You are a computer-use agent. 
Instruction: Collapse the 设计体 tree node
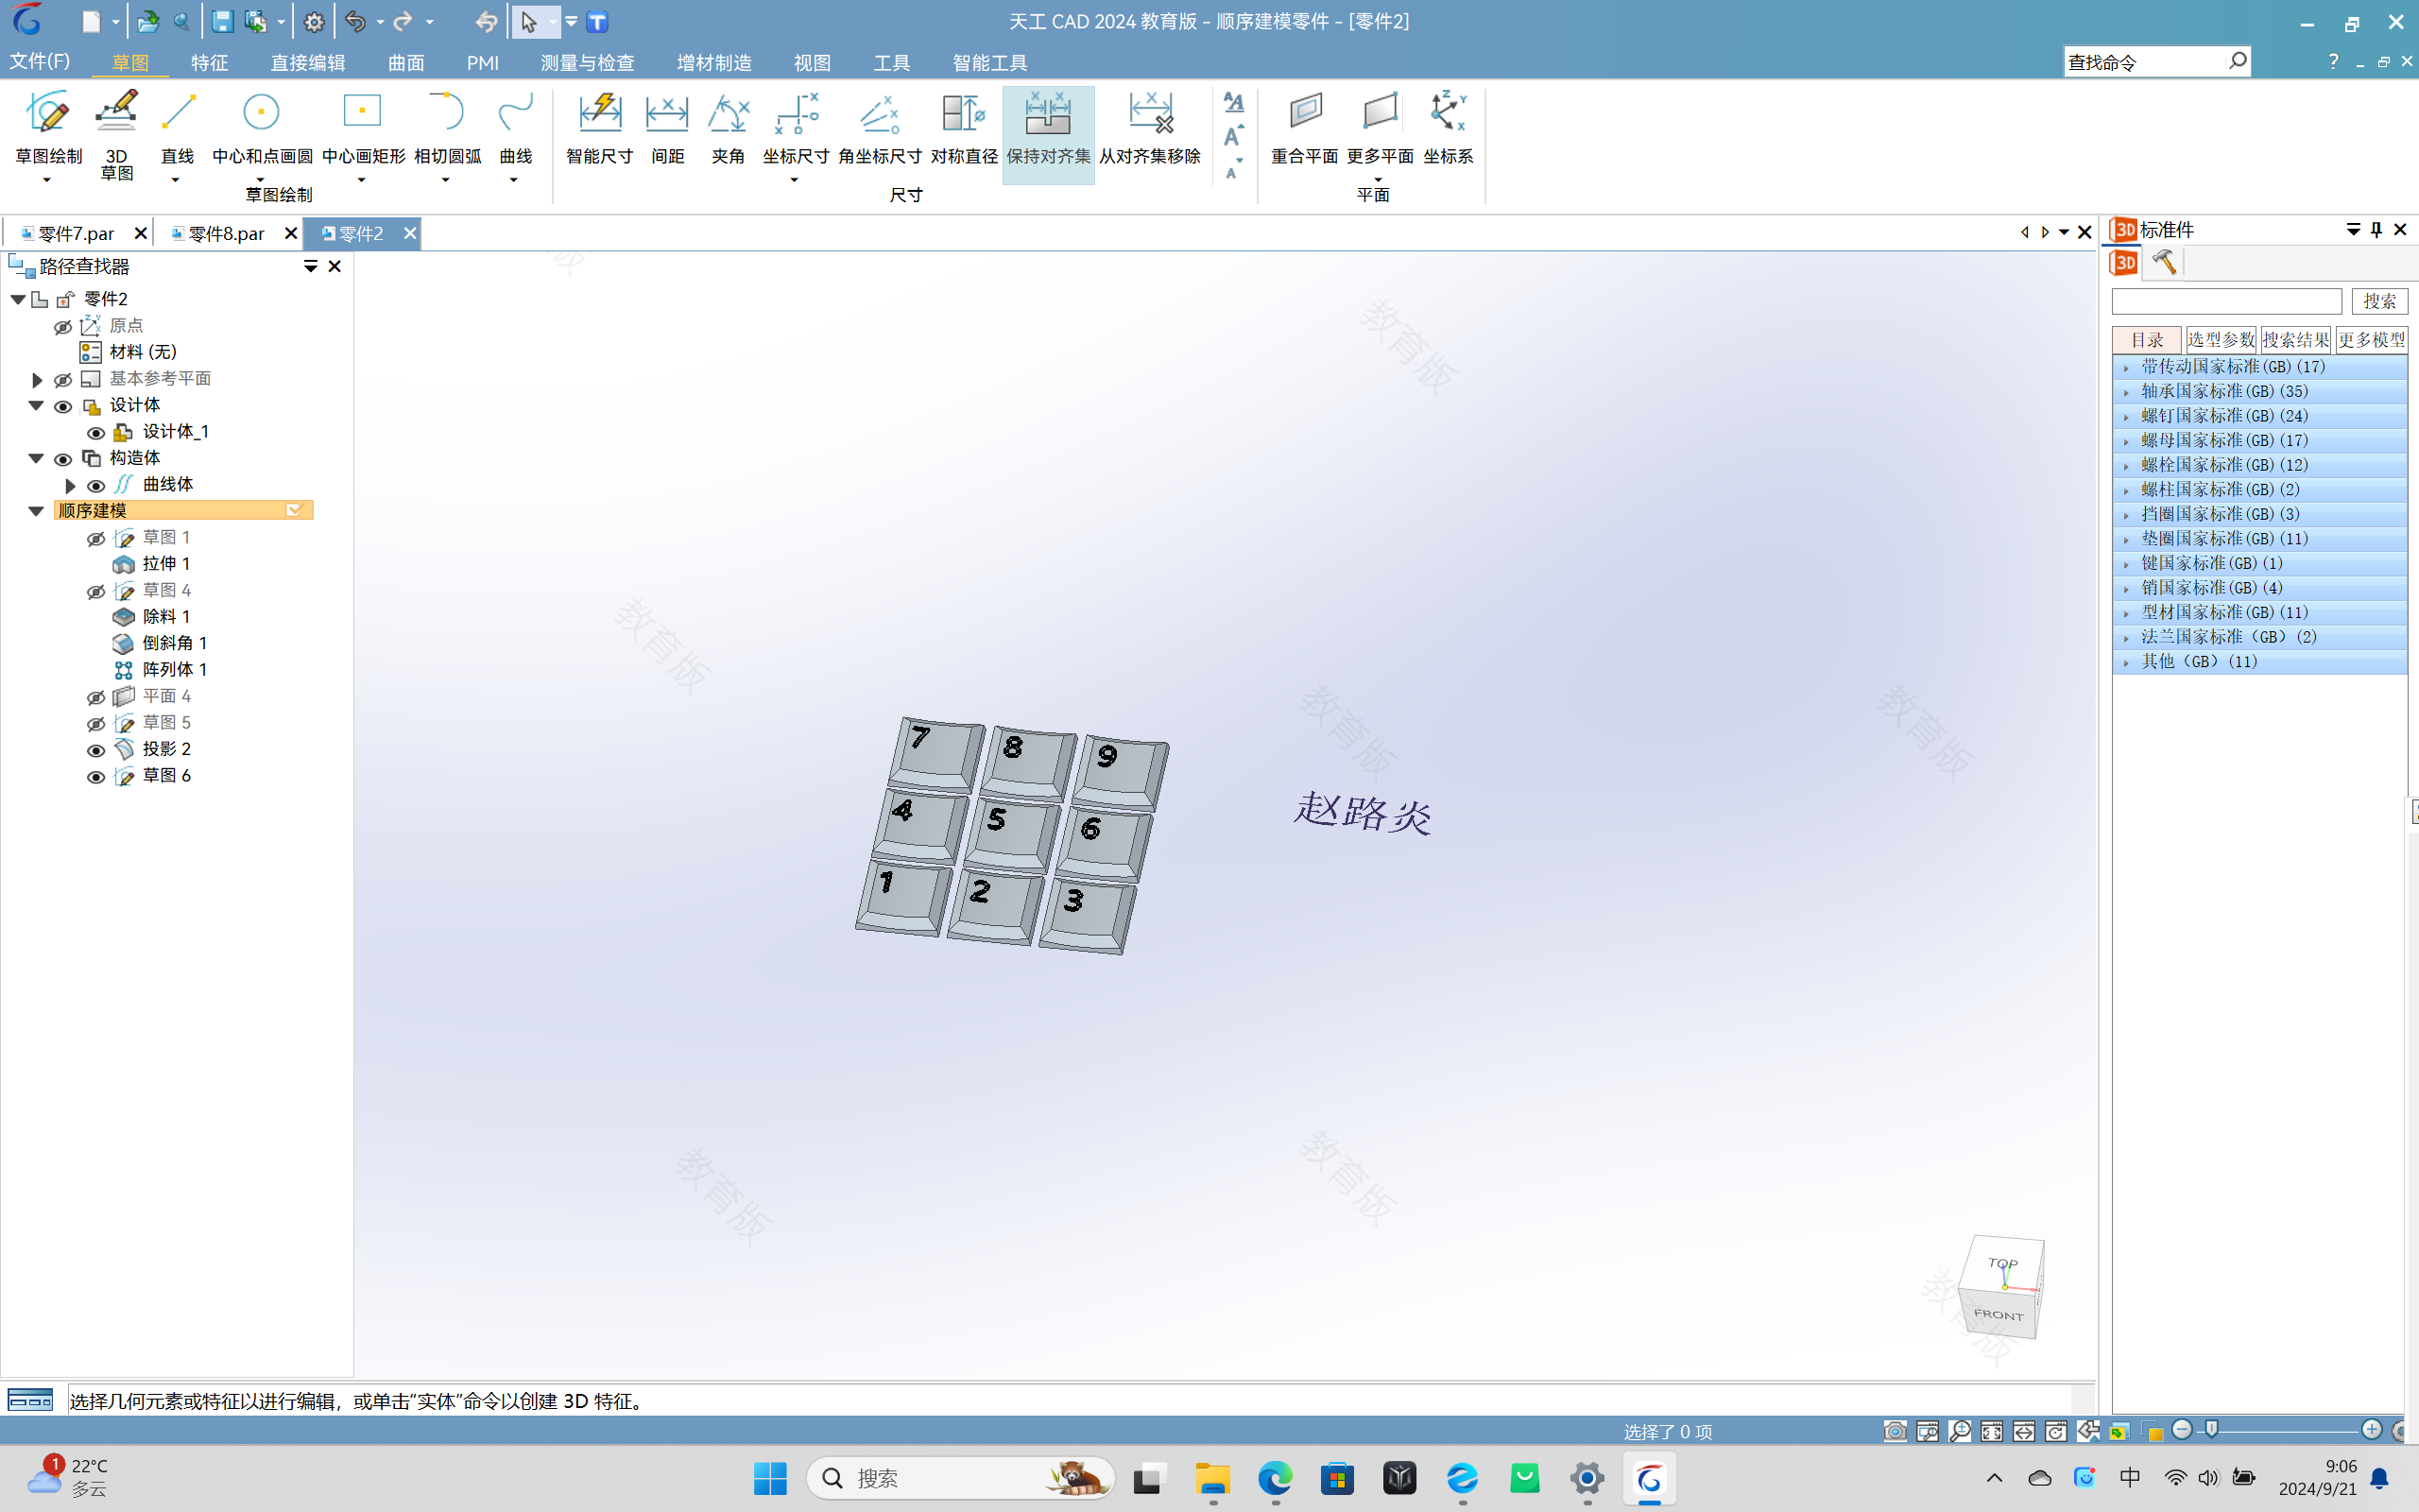(36, 406)
